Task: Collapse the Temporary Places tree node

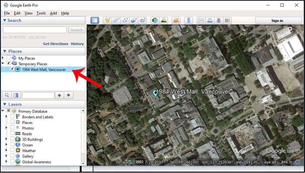Action: click(2, 63)
